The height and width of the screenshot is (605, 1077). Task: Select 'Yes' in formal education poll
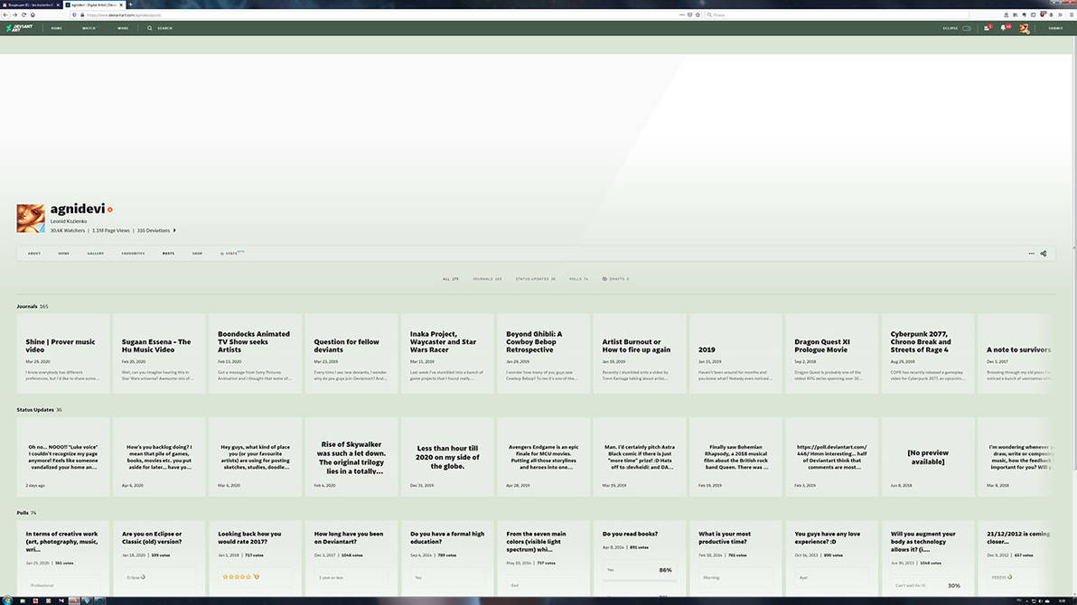(x=447, y=577)
